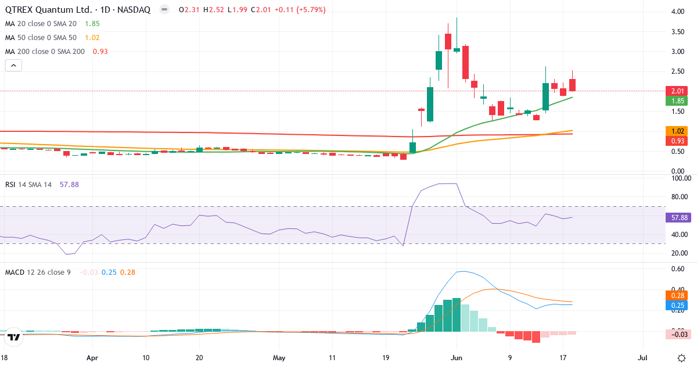
Task: Click the May date label on time axis
Action: coord(280,358)
